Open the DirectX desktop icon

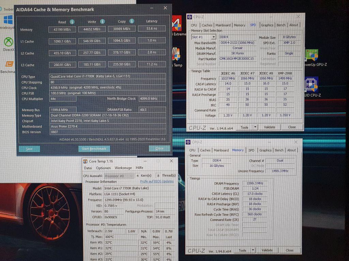click(9, 42)
